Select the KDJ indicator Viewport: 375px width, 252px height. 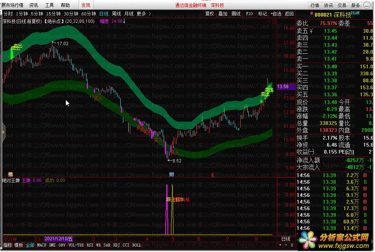(116, 245)
